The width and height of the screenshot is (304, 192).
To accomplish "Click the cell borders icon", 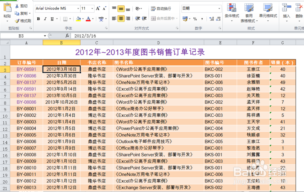I will (x=65, y=19).
